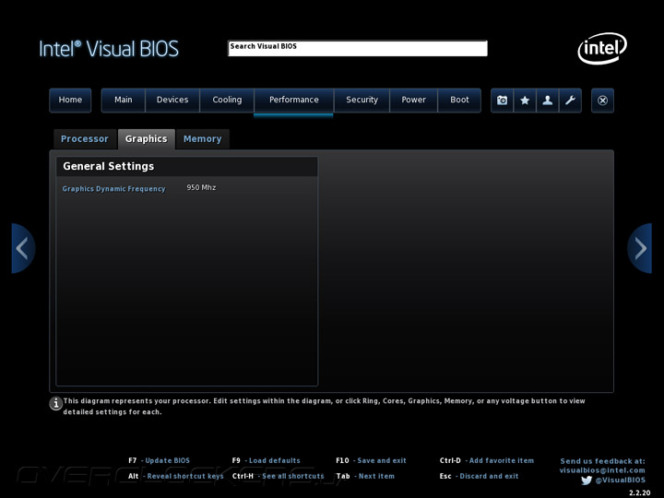Switch to the Processor tab
The width and height of the screenshot is (664, 498).
pyautogui.click(x=85, y=139)
